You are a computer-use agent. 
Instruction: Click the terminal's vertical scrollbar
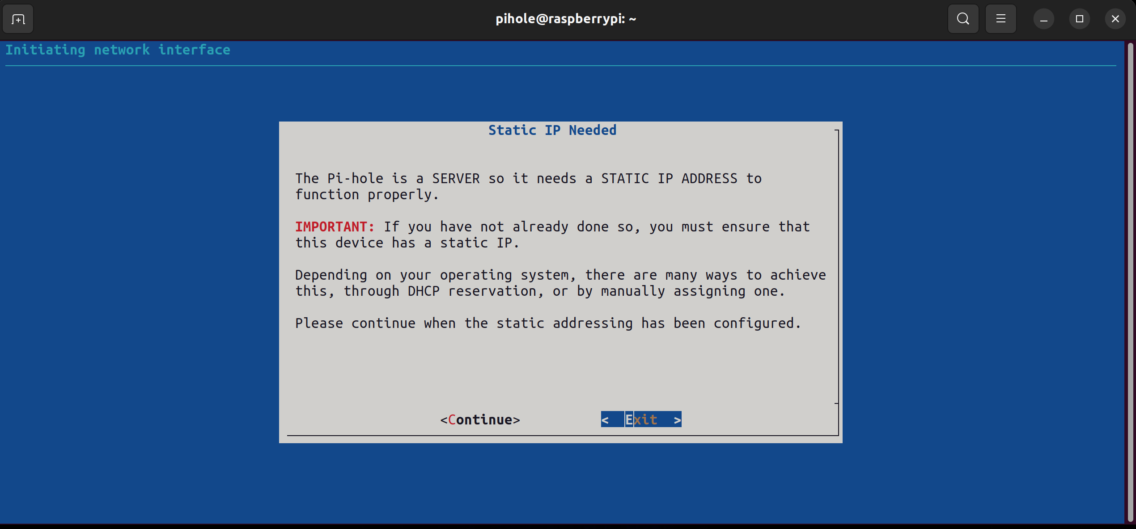(1130, 281)
